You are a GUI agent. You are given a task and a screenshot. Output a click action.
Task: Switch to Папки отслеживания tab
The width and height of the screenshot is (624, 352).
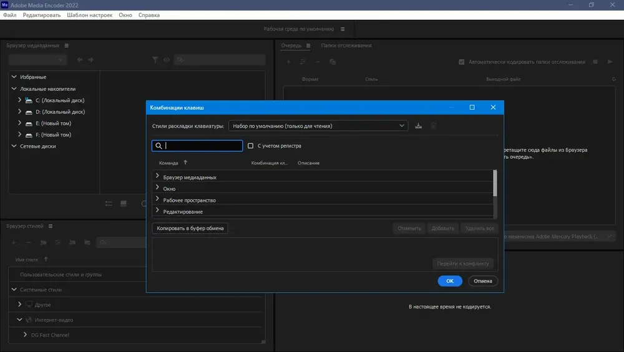(x=346, y=45)
